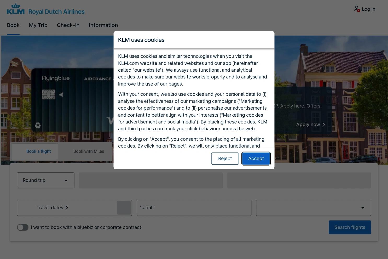Screen dimensions: 388x259
Task: Click the recycle symbol on the credit card image
Action: click(38, 125)
